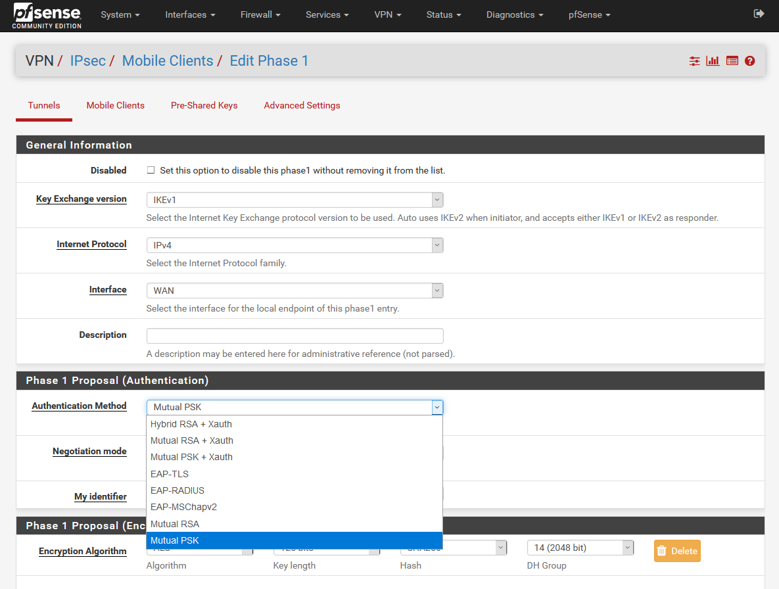Open the VPN menu

387,15
